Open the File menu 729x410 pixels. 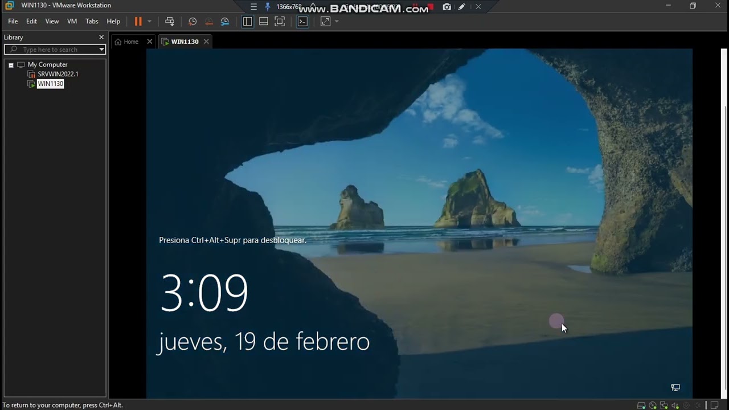tap(13, 21)
